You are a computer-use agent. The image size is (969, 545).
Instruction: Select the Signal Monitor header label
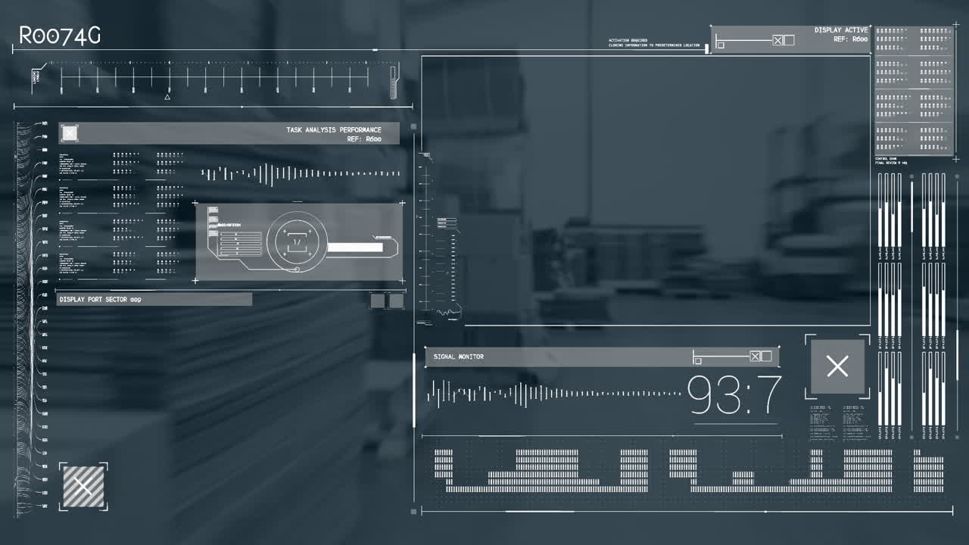coord(458,357)
